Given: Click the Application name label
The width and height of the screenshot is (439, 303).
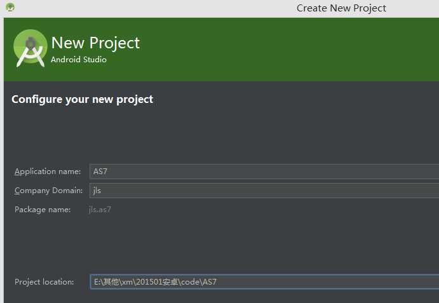Looking at the screenshot, I should pyautogui.click(x=48, y=172).
